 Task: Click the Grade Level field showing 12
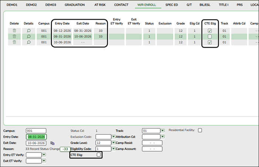point(103,143)
